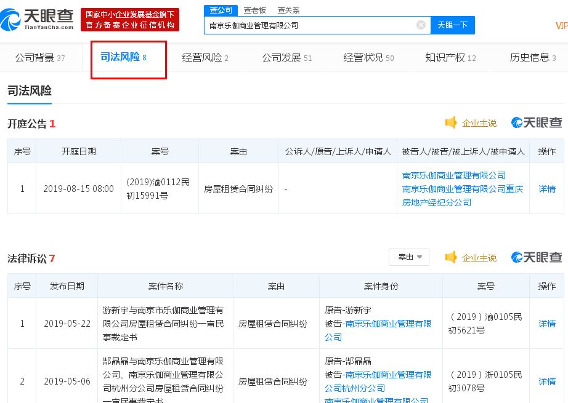Click case number (2019)渝0112民初15991号
This screenshot has width=568, height=403.
158,189
